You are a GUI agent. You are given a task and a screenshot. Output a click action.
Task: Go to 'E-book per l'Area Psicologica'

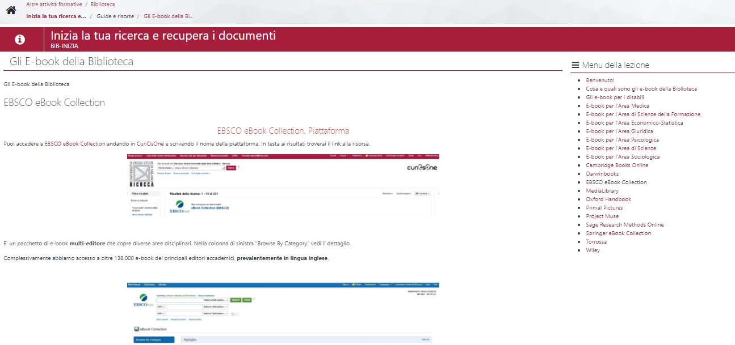[623, 140]
